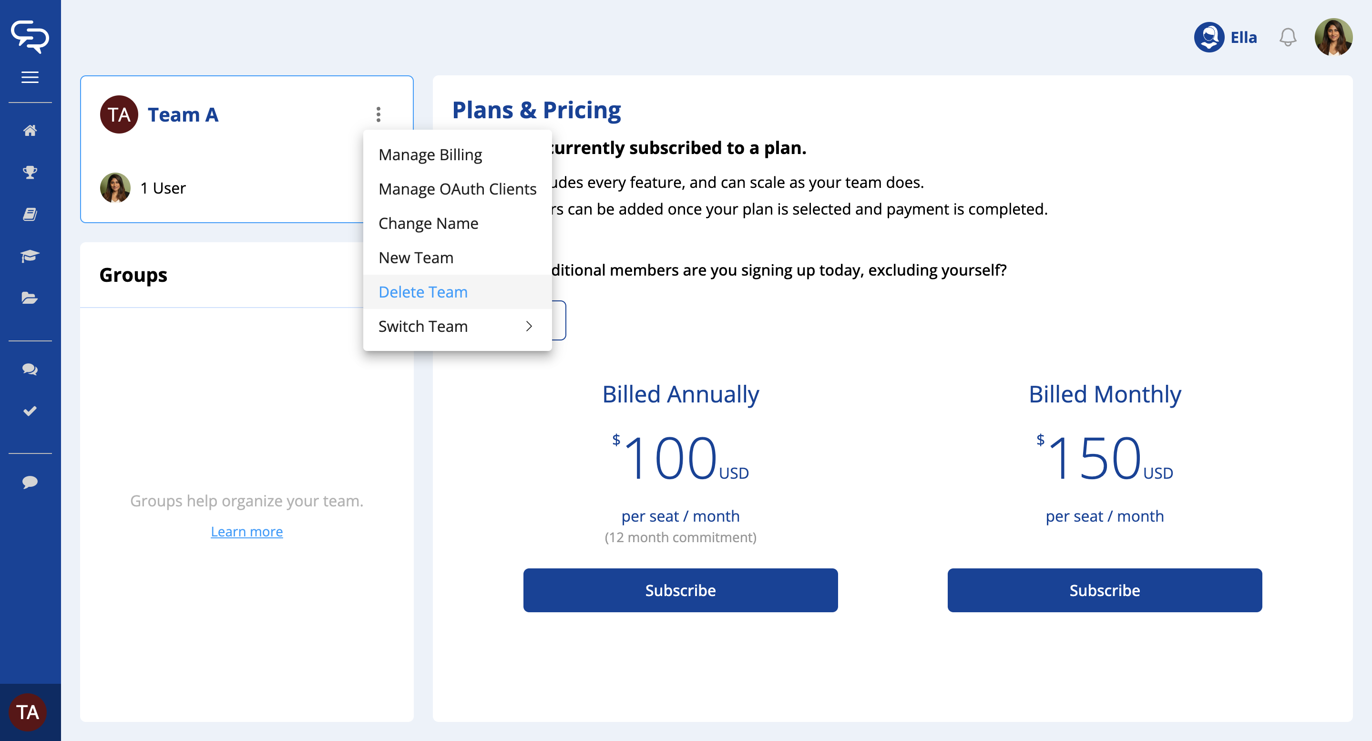
Task: Open the graduation cap courses icon
Action: pos(30,256)
